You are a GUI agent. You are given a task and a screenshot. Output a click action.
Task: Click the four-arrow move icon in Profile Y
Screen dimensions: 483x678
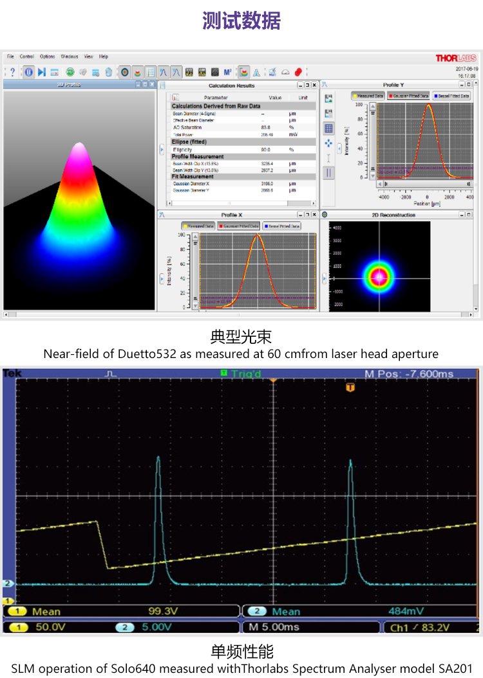click(x=328, y=143)
